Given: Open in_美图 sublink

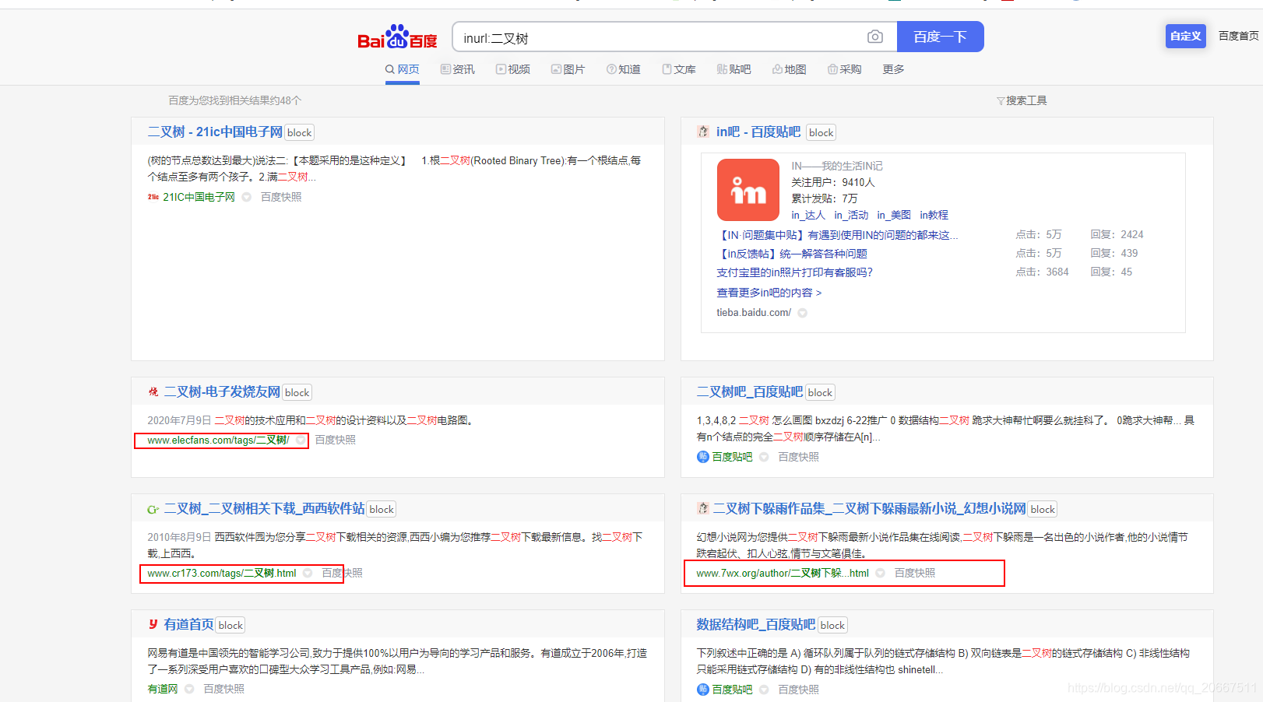Looking at the screenshot, I should pyautogui.click(x=894, y=215).
